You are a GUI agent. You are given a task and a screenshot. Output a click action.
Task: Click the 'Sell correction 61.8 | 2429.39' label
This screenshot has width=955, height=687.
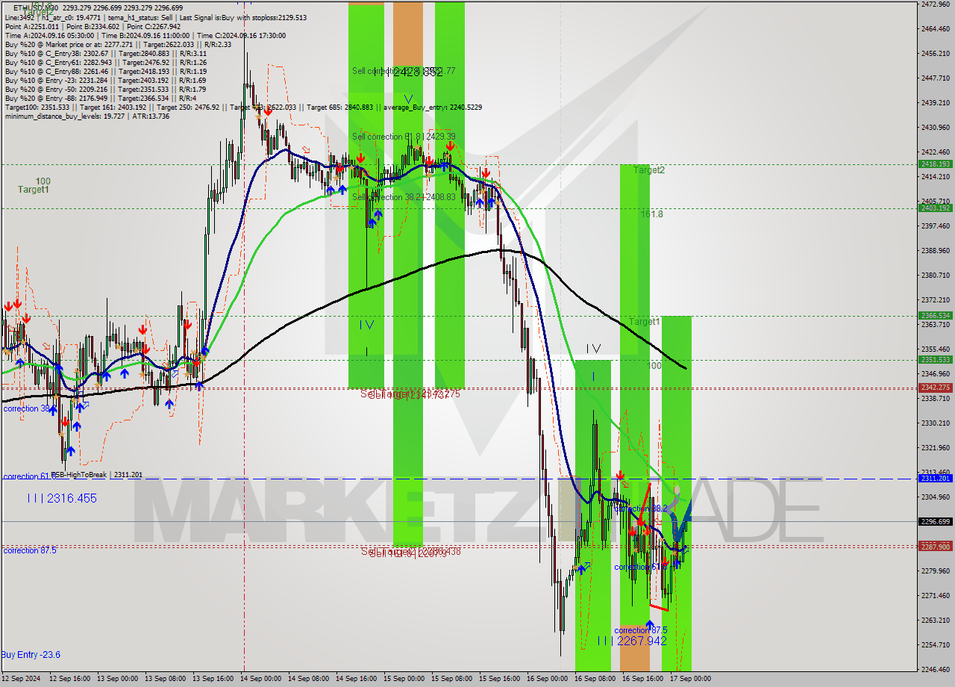[404, 137]
